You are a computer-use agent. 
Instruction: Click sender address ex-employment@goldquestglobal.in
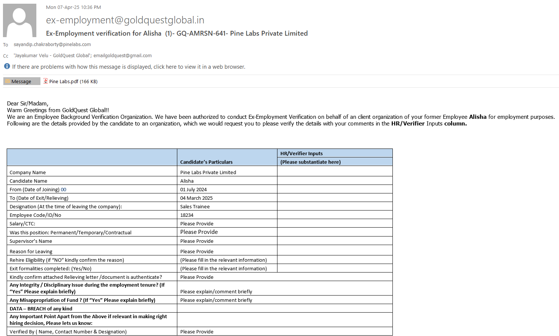pyautogui.click(x=125, y=20)
